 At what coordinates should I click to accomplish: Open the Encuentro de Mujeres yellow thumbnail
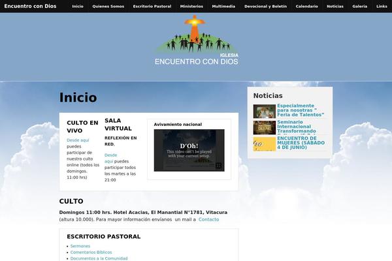[x=264, y=144]
